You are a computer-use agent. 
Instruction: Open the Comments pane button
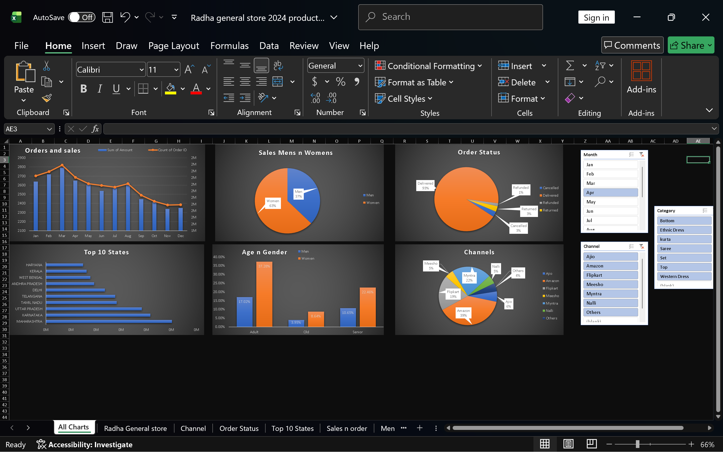click(x=632, y=45)
